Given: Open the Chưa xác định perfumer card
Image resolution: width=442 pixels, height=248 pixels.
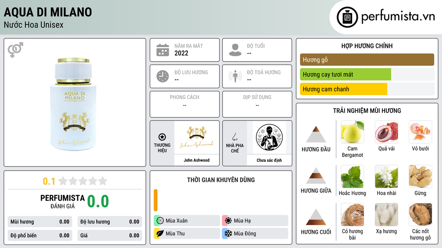Looking at the screenshot, I should pyautogui.click(x=269, y=143).
